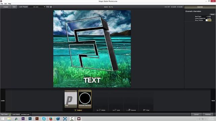216x121 pixels.
Task: Open Skype from the taskbar
Action: [x=44, y=119]
